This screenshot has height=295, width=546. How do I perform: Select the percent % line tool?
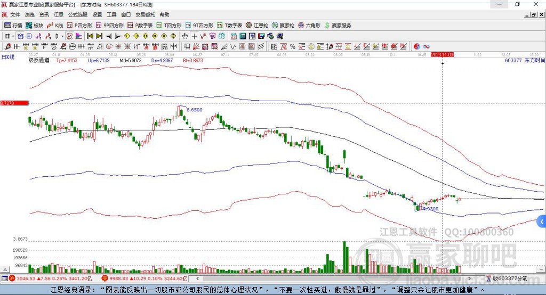[x=293, y=46]
